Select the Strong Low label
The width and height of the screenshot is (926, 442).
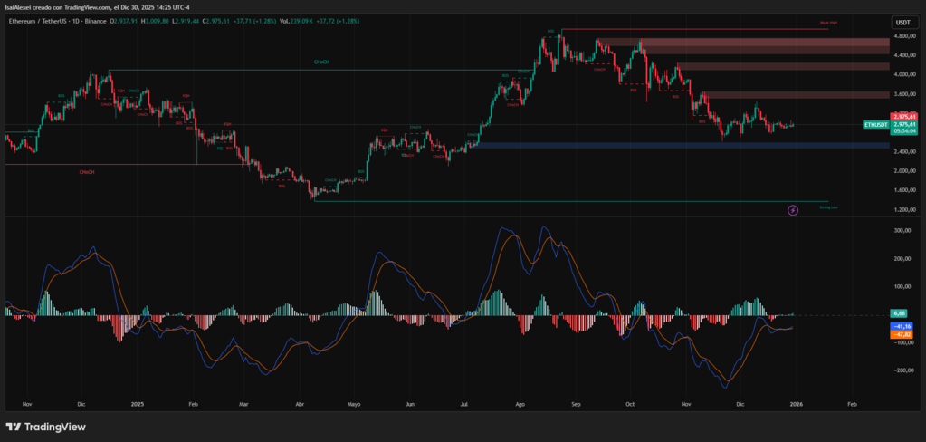[x=827, y=207]
